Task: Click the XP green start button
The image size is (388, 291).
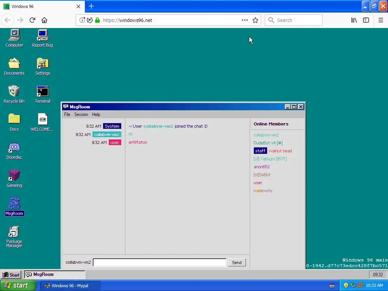Action: tap(17, 286)
